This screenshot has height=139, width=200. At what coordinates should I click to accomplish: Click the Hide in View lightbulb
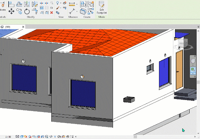[x=58, y=3]
